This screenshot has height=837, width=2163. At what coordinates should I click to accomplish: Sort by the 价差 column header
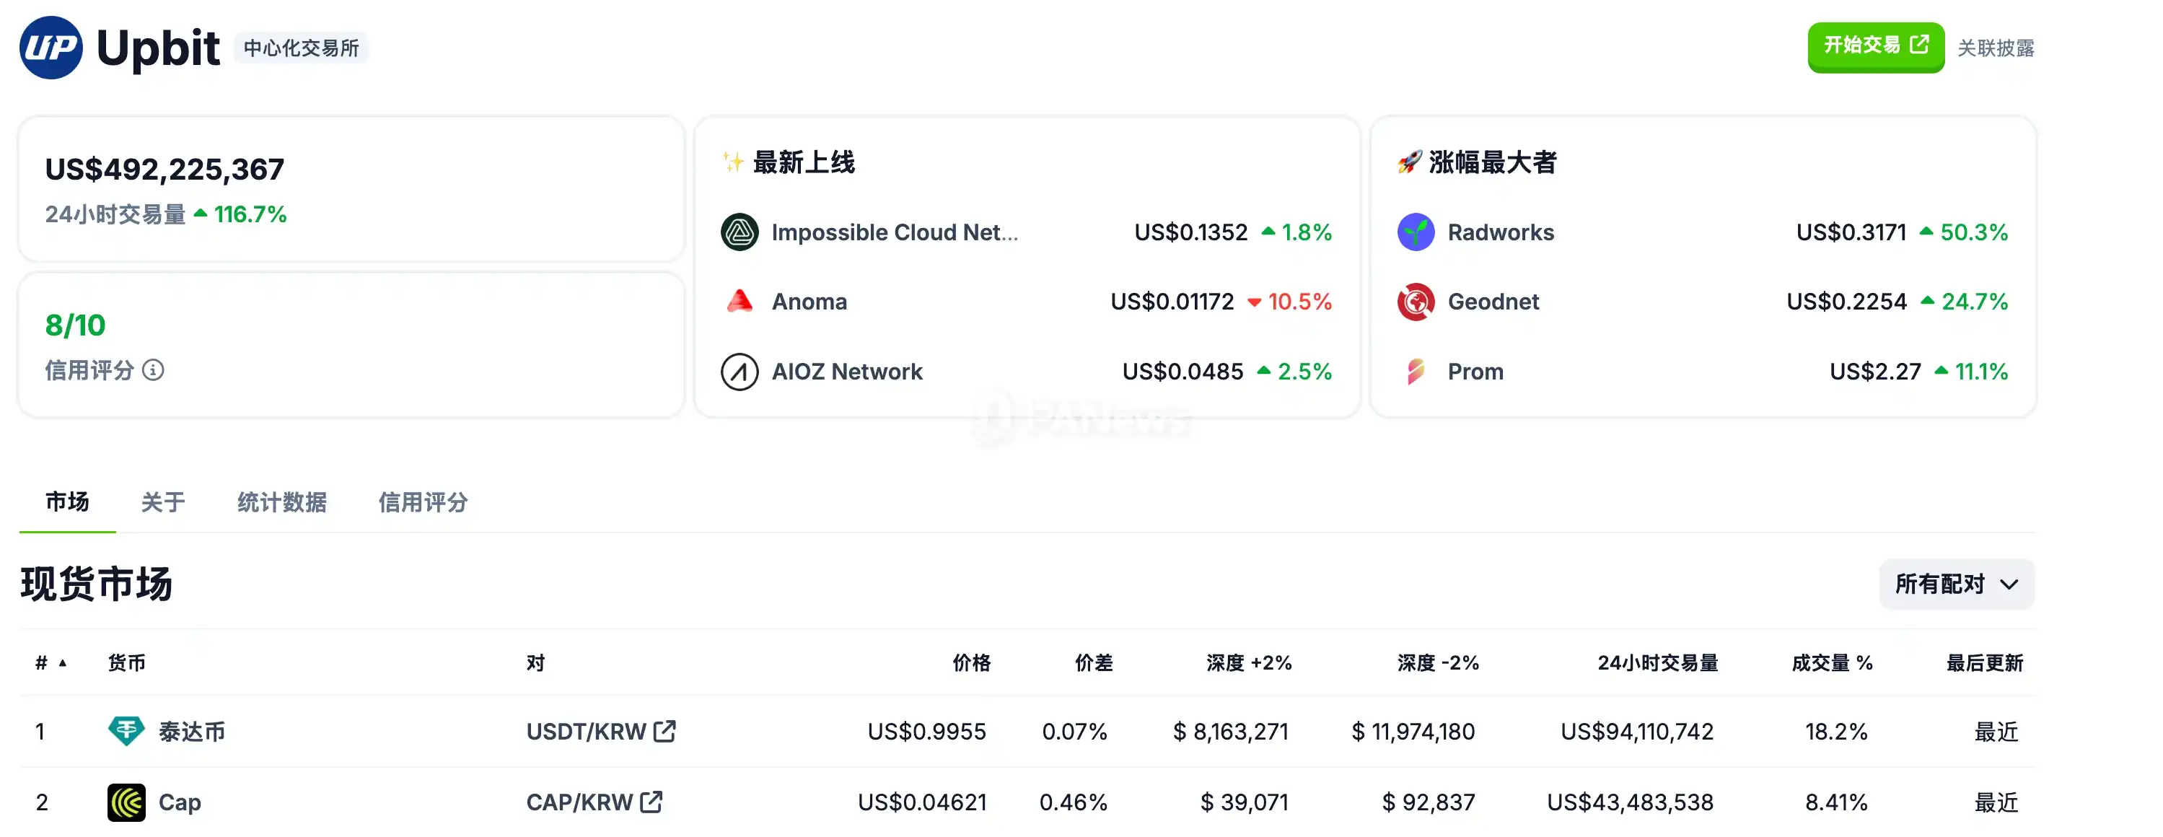click(x=1094, y=663)
